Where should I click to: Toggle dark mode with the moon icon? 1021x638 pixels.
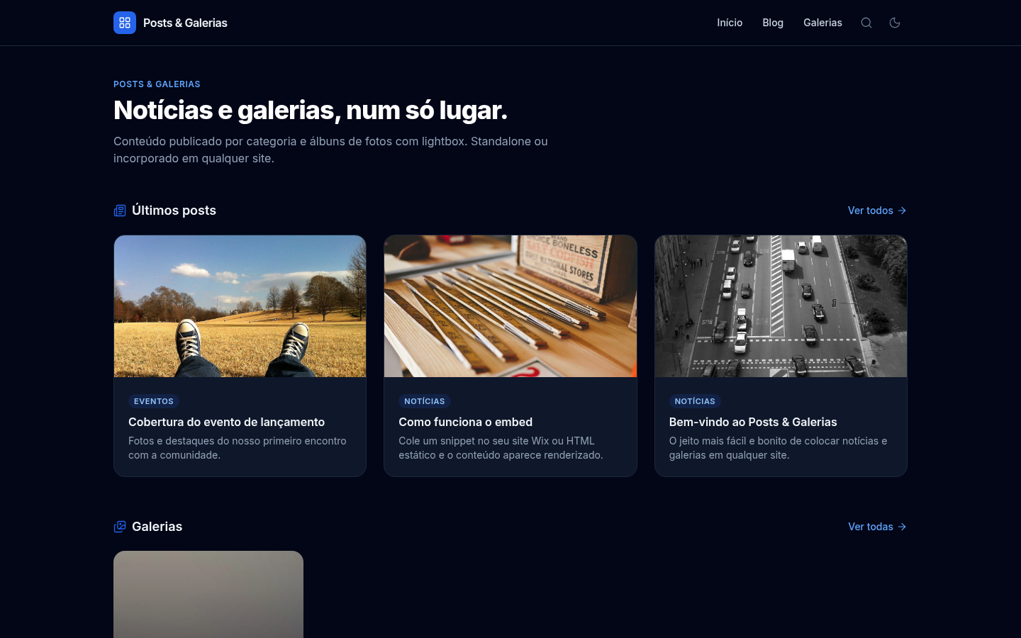point(895,23)
